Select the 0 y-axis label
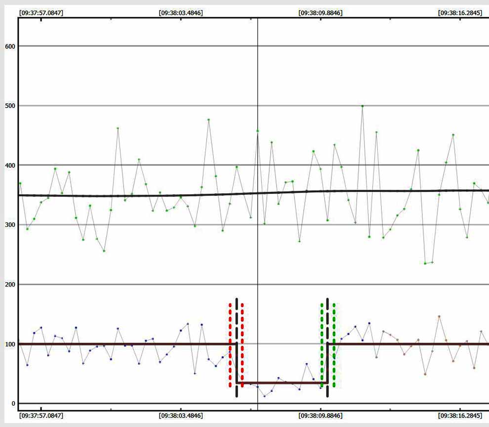 point(14,404)
